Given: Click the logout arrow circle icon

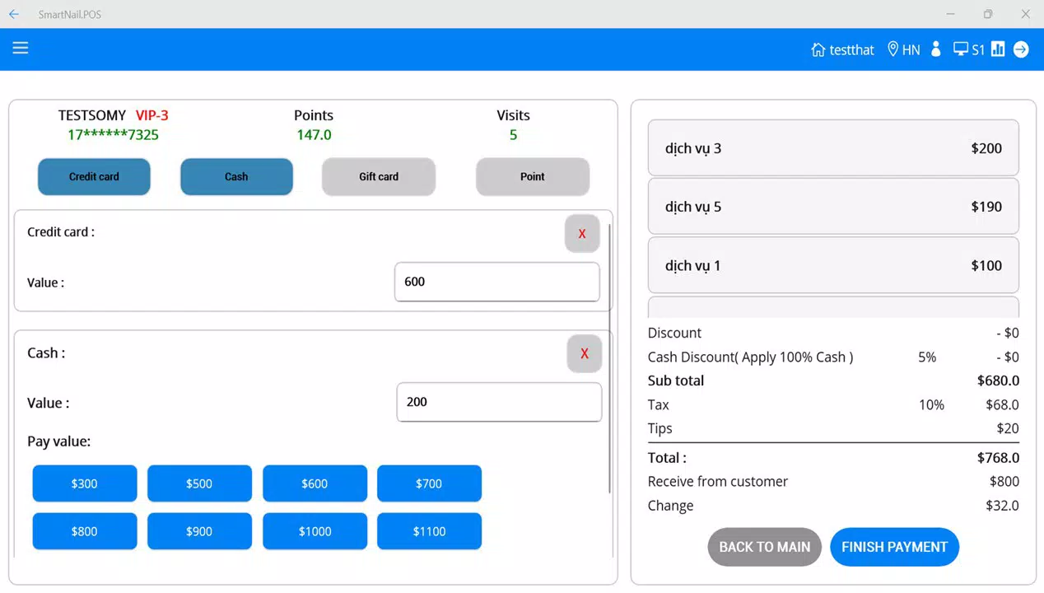Looking at the screenshot, I should (1021, 49).
